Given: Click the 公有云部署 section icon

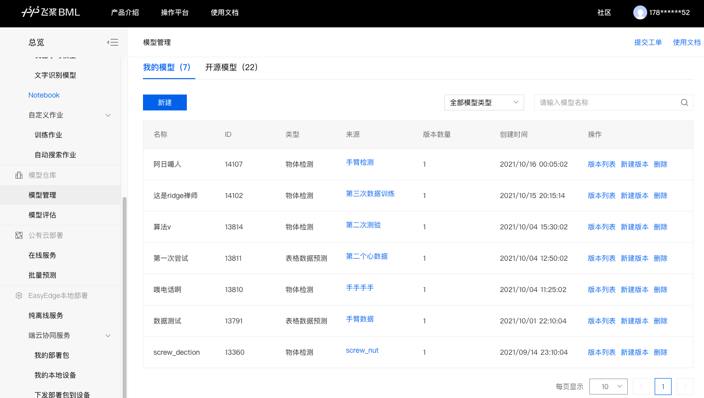Looking at the screenshot, I should point(19,235).
